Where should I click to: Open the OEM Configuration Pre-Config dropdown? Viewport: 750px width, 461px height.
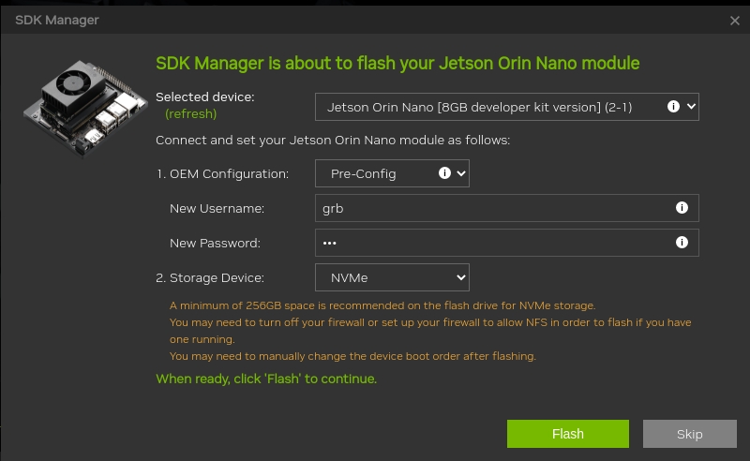pos(392,173)
